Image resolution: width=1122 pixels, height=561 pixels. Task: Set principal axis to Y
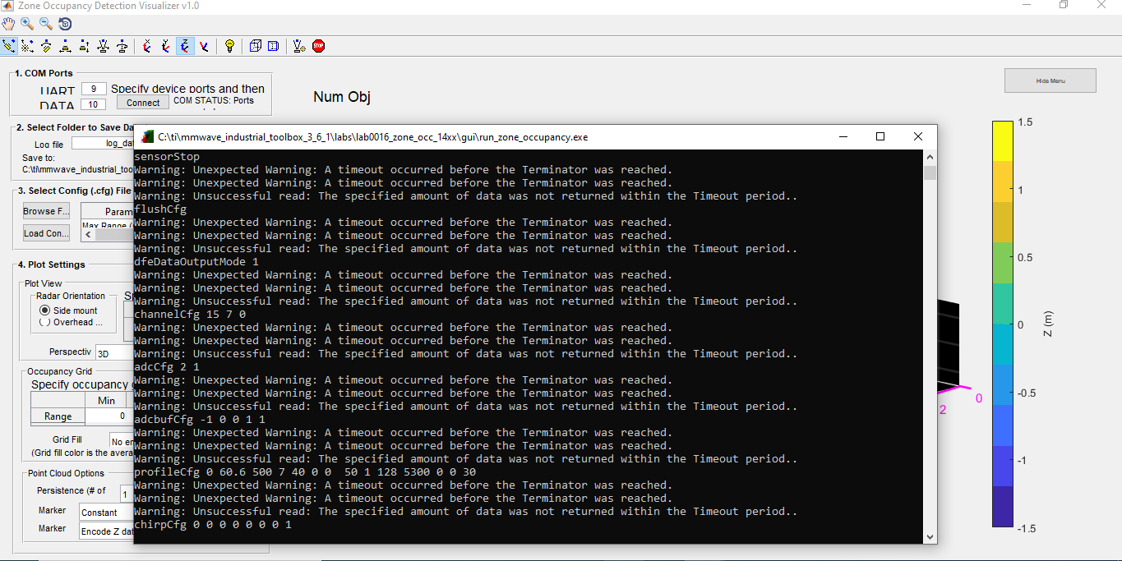coord(166,46)
